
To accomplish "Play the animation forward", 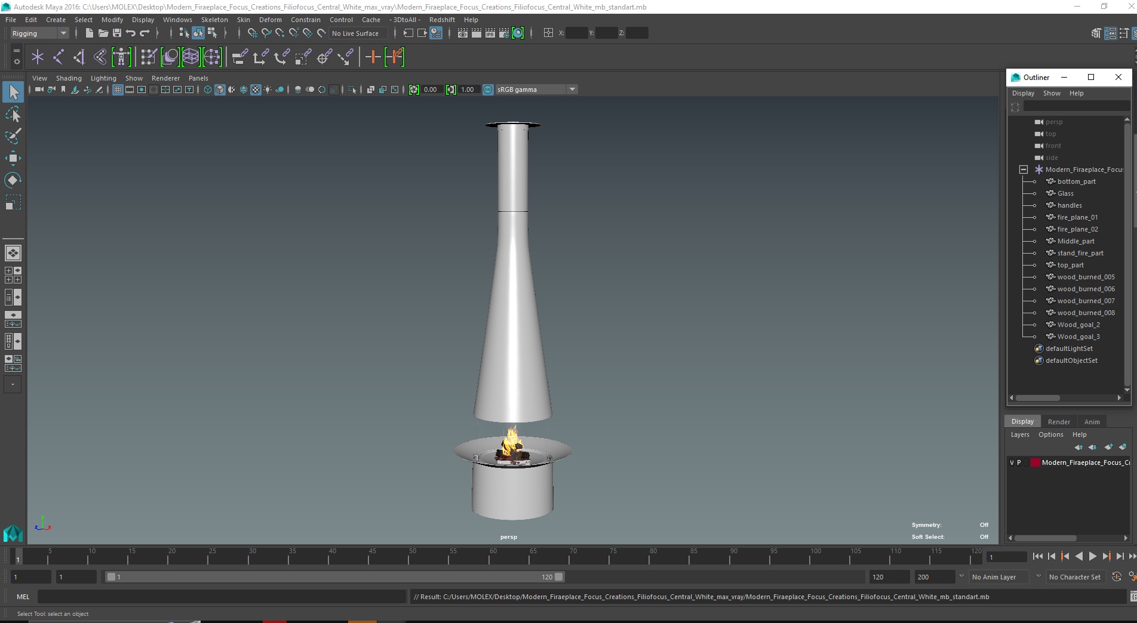I will click(x=1092, y=556).
